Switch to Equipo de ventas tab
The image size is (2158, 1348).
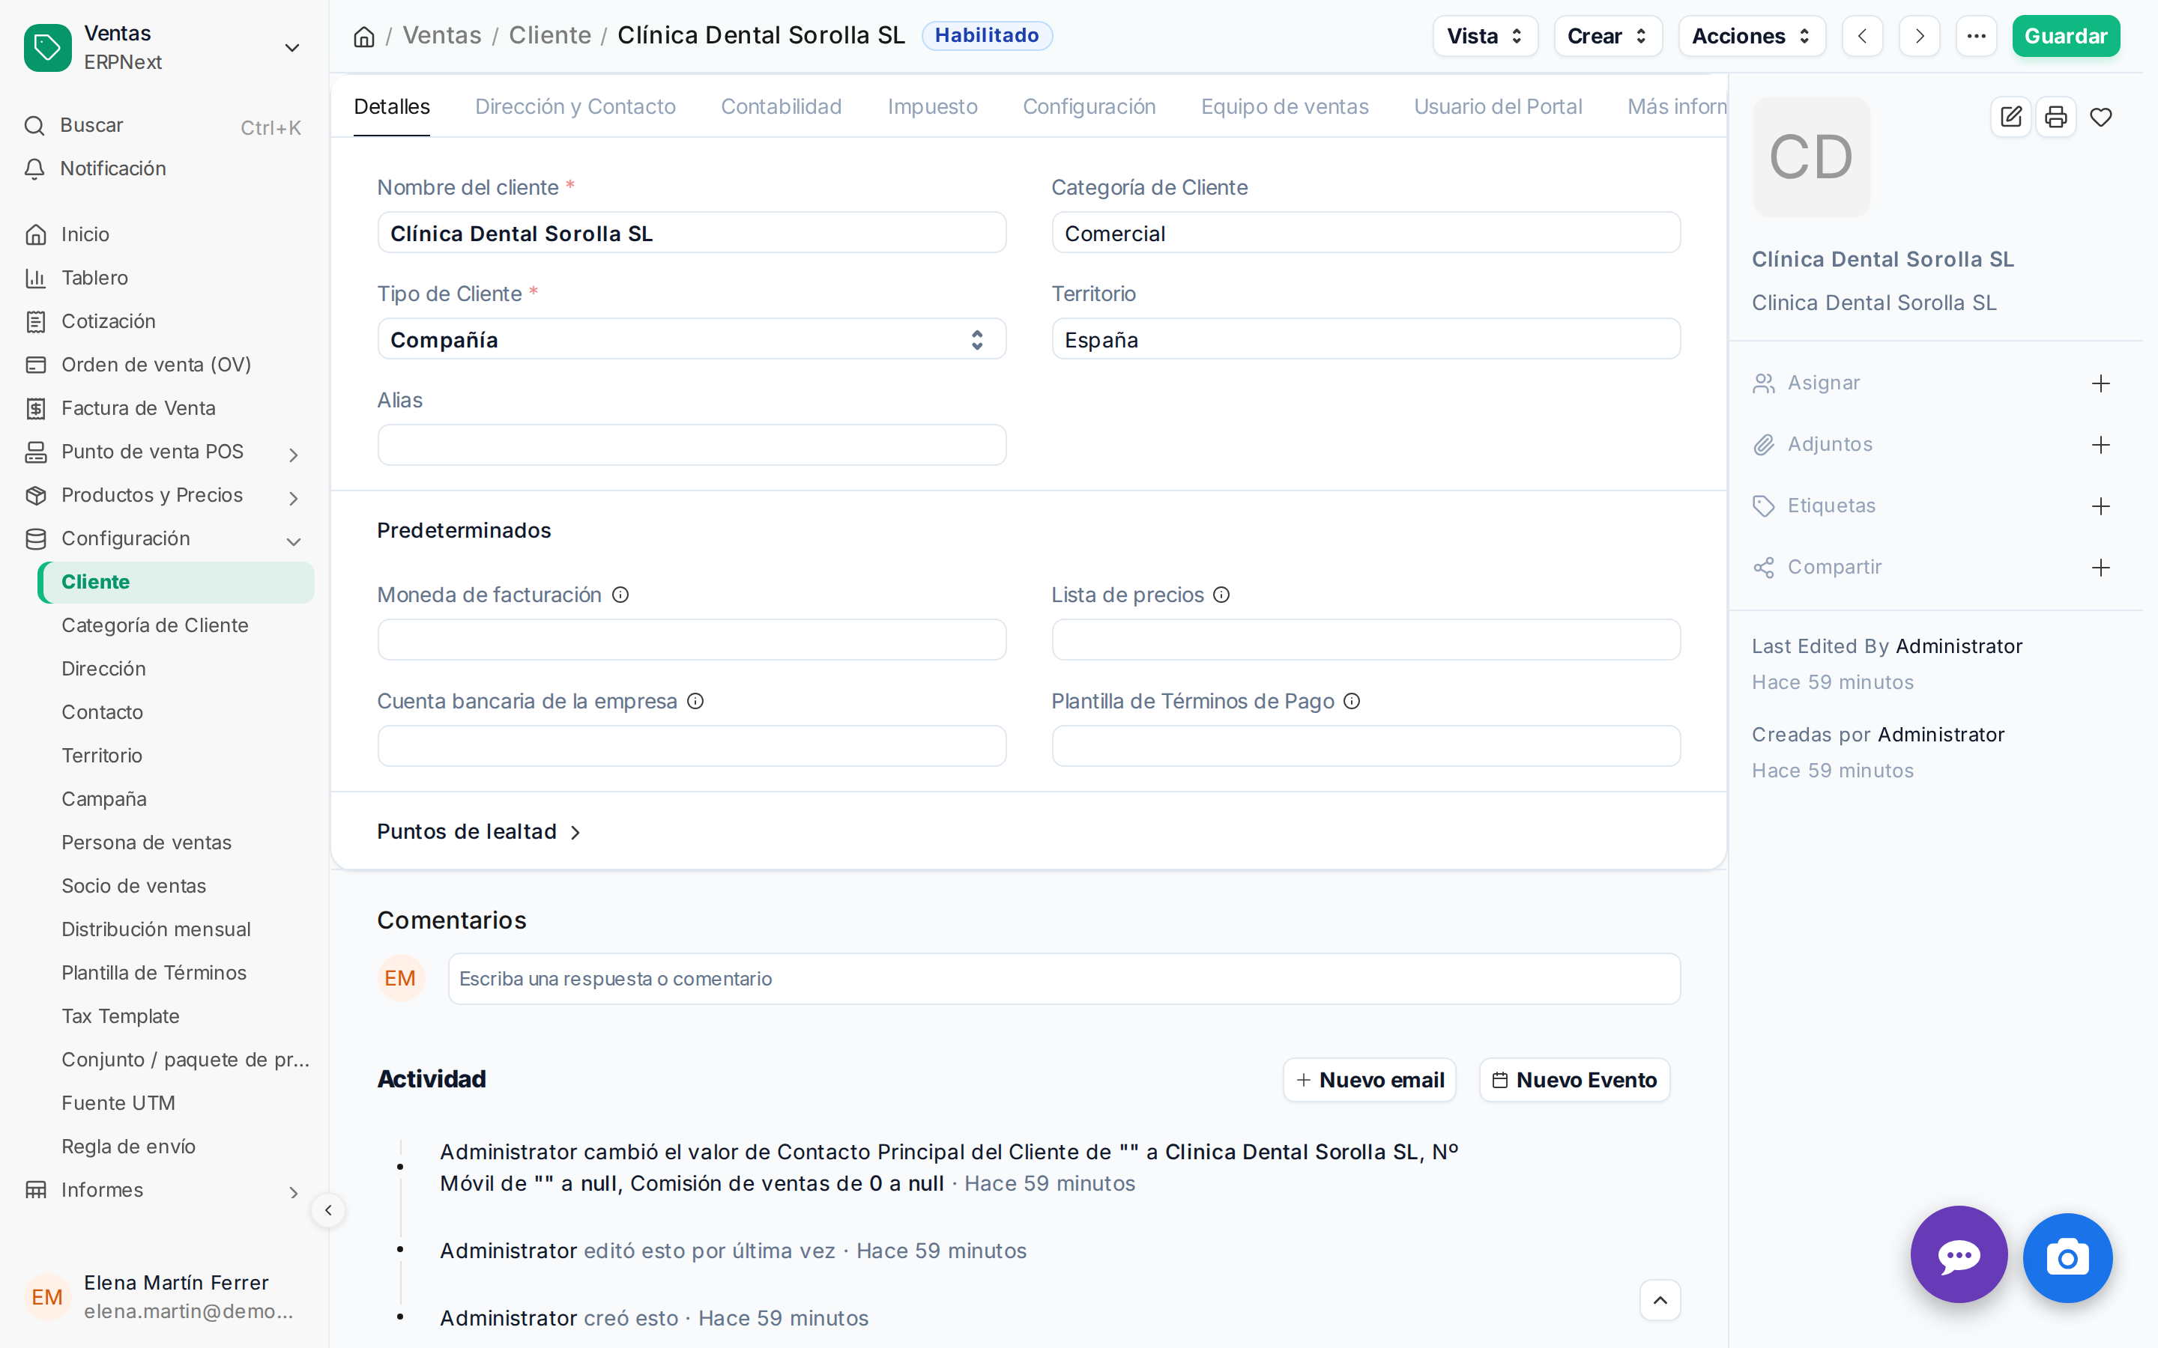click(x=1284, y=107)
